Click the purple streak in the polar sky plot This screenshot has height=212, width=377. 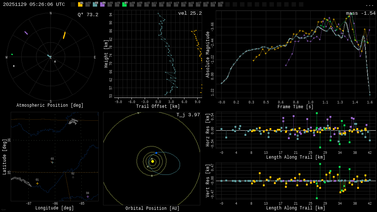click(26, 33)
